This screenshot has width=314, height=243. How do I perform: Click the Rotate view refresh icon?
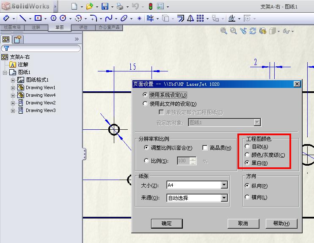[x=253, y=31]
